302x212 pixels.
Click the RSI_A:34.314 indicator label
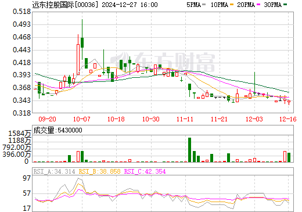[x=54, y=171]
